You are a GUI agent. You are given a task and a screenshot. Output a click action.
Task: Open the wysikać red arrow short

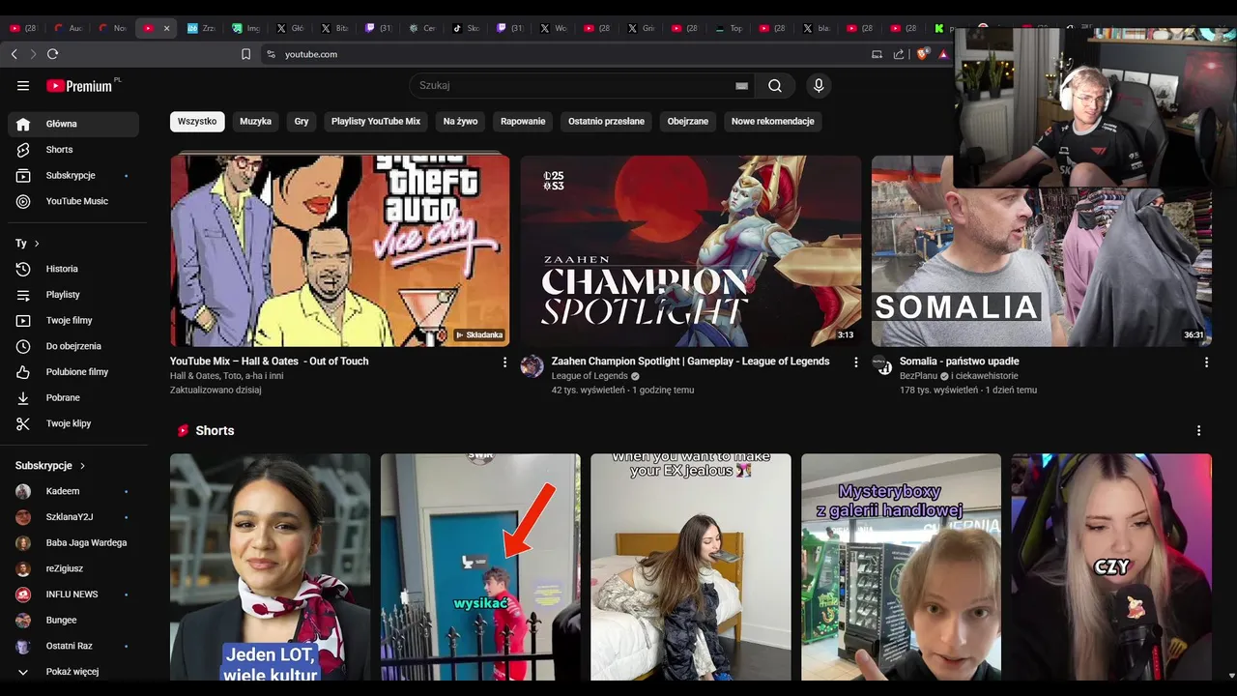coord(480,567)
